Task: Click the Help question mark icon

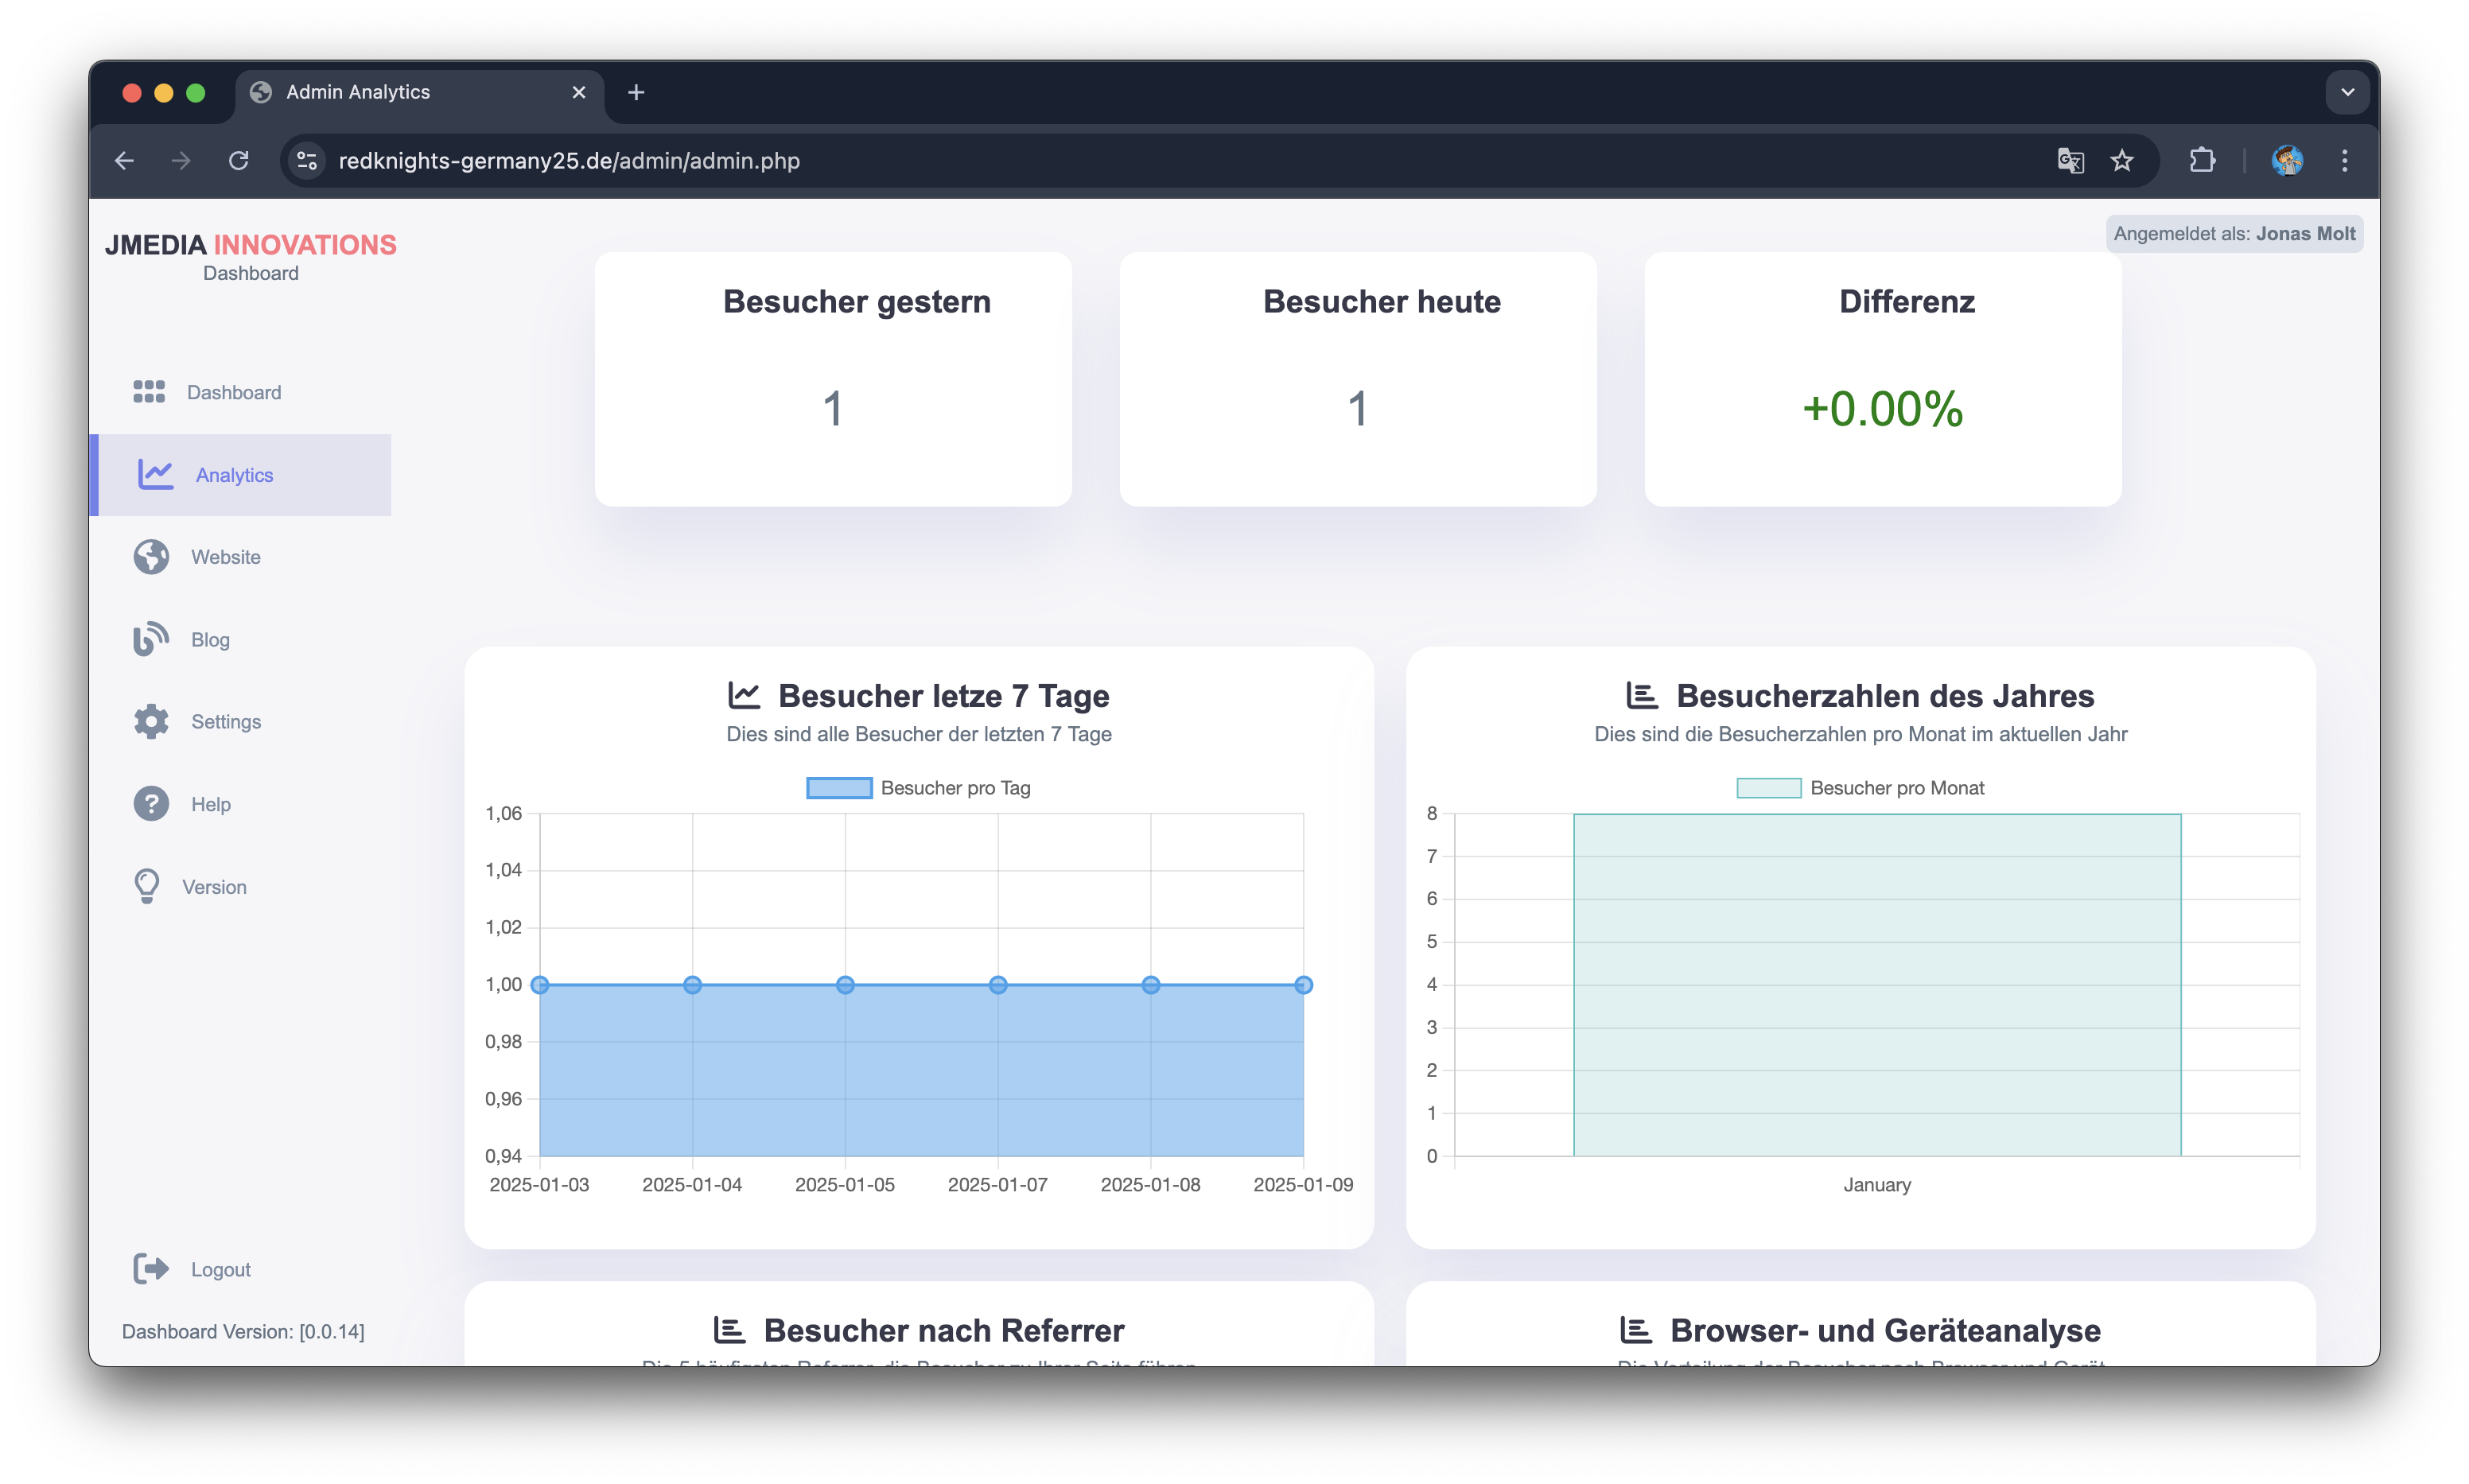Action: [x=151, y=804]
